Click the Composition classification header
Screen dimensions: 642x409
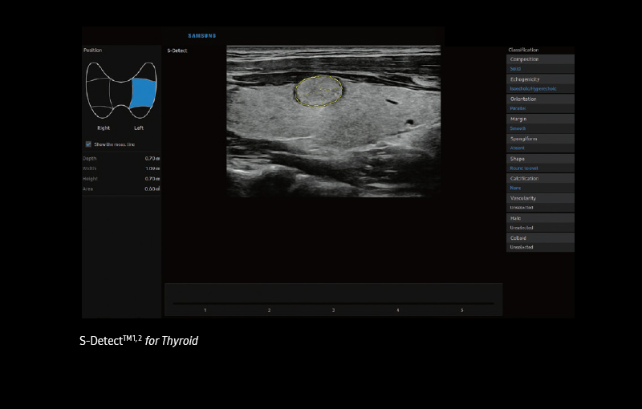(540, 59)
